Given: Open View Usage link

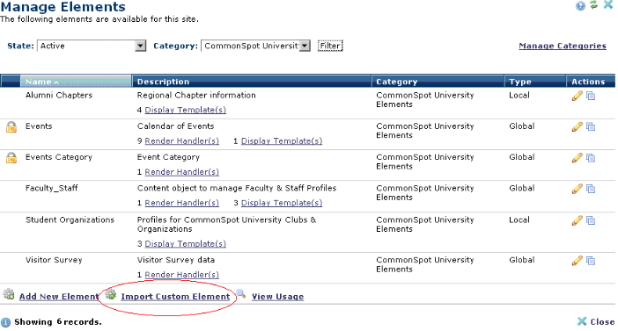Looking at the screenshot, I should (x=278, y=297).
